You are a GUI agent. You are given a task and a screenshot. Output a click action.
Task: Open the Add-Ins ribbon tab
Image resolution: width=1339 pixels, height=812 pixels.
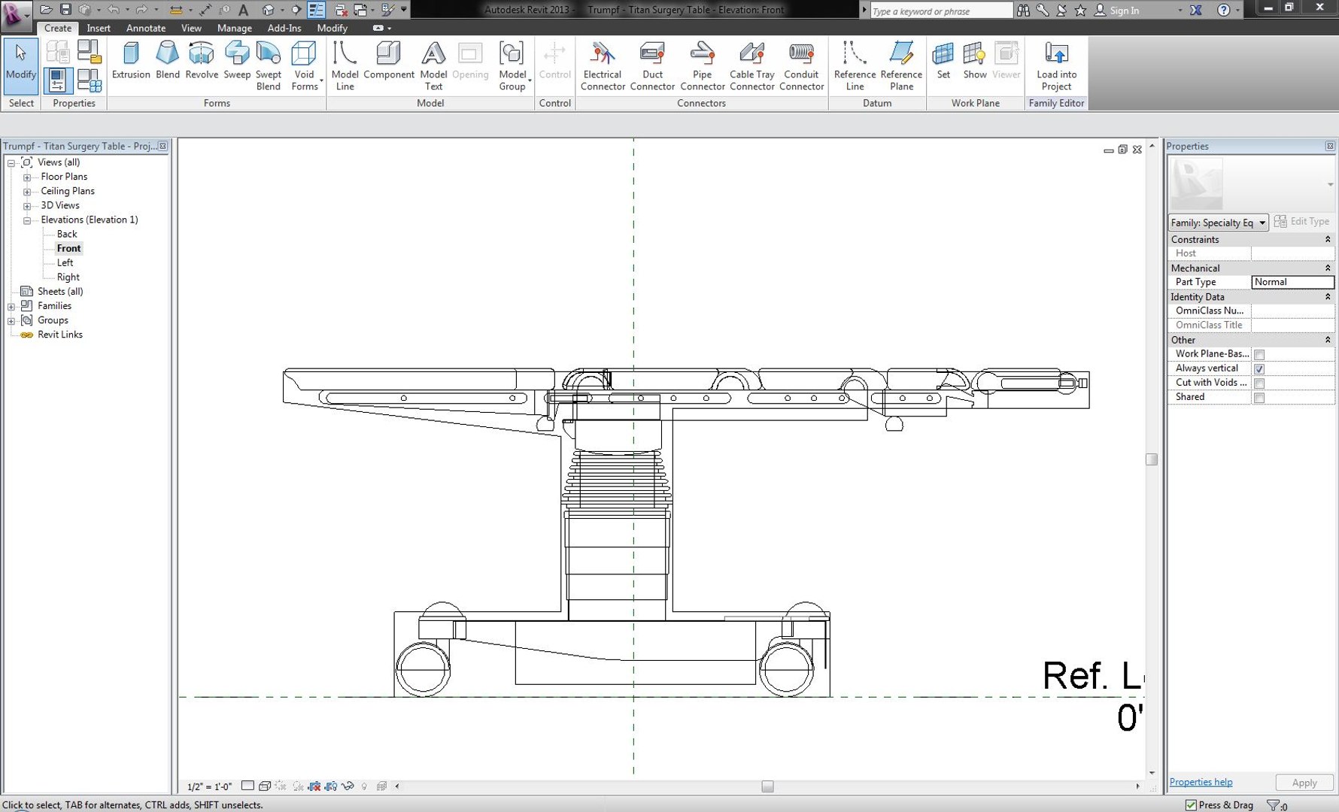pyautogui.click(x=284, y=28)
